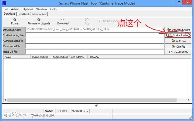Viewport: 194px width, 121px height.
Task: Open the Cert File folder button
Action: (178, 47)
